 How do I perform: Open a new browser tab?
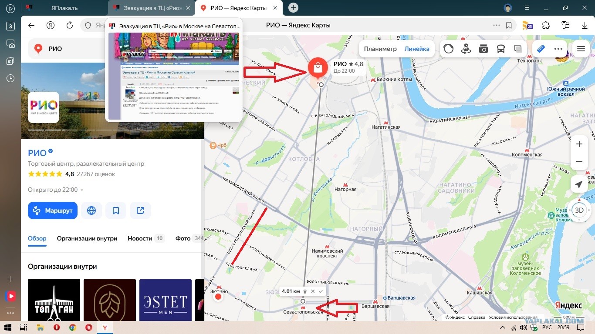[294, 7]
